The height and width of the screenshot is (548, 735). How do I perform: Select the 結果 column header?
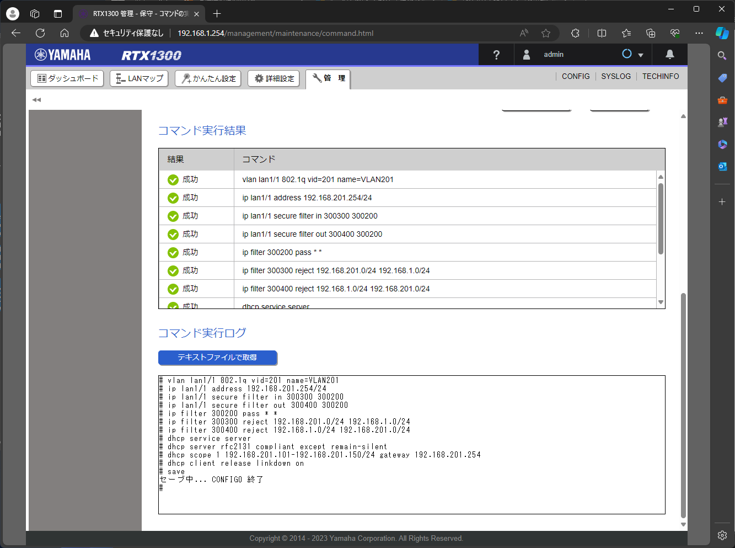click(196, 159)
